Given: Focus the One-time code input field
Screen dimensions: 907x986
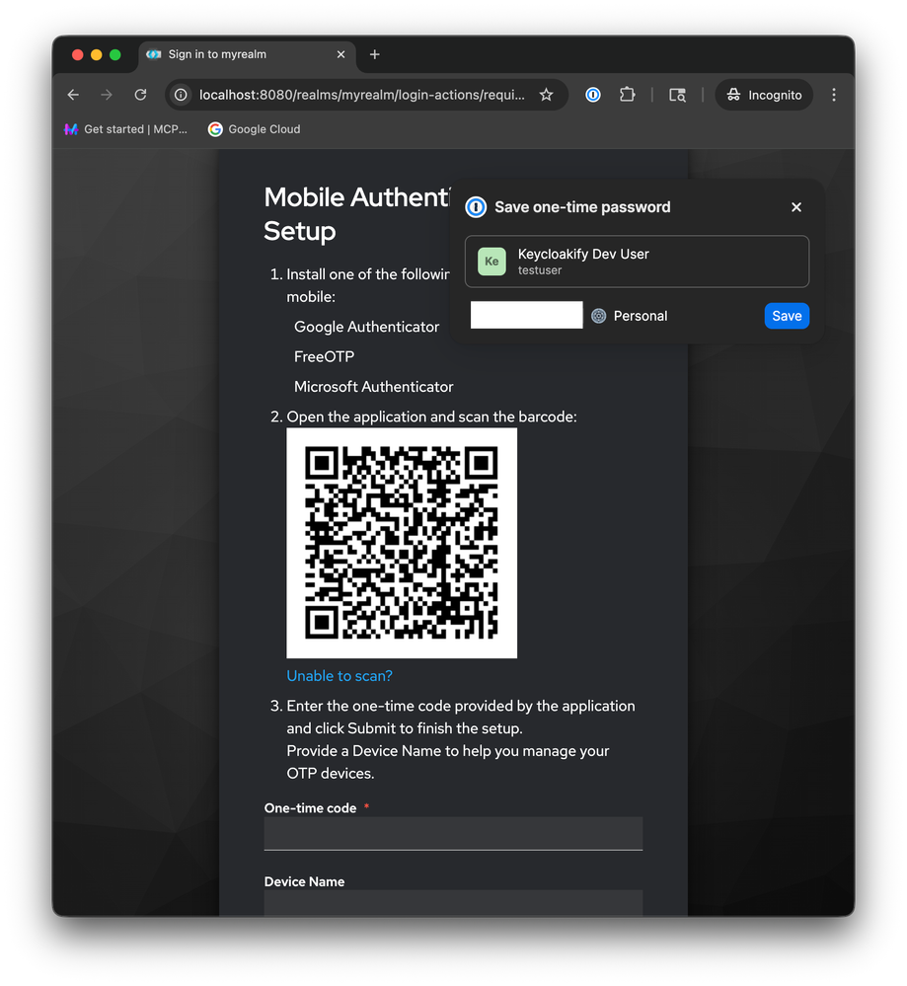Looking at the screenshot, I should pyautogui.click(x=453, y=833).
